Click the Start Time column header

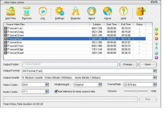coord(111,24)
